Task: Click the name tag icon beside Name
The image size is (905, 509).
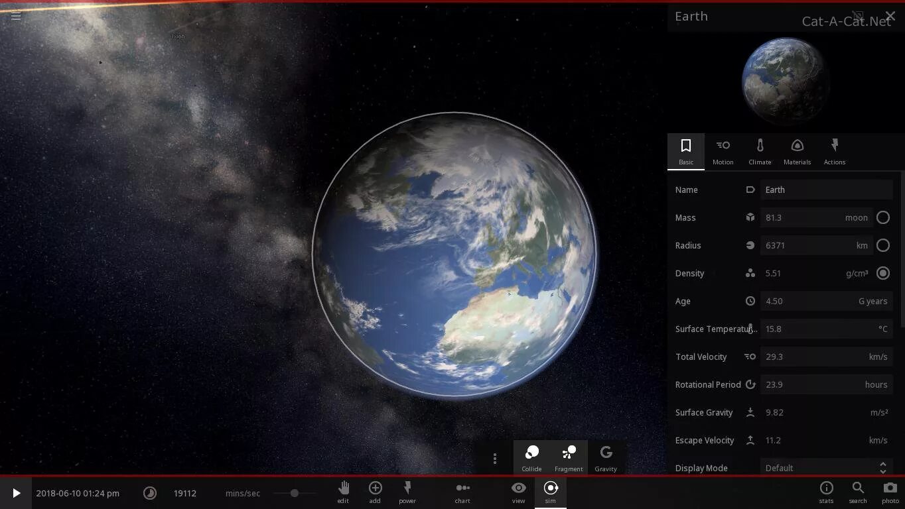Action: (750, 190)
